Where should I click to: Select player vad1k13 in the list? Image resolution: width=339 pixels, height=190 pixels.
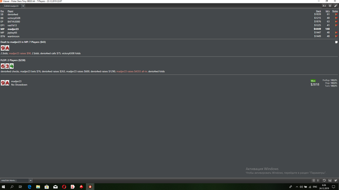[12, 26]
